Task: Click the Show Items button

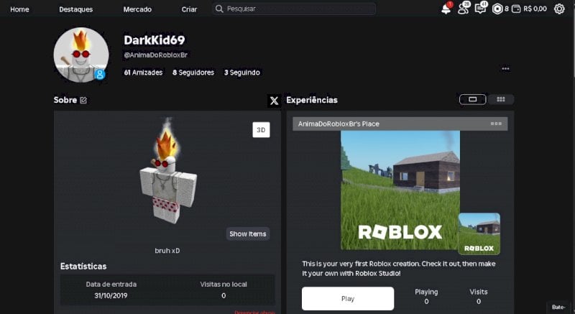Action: (x=247, y=234)
